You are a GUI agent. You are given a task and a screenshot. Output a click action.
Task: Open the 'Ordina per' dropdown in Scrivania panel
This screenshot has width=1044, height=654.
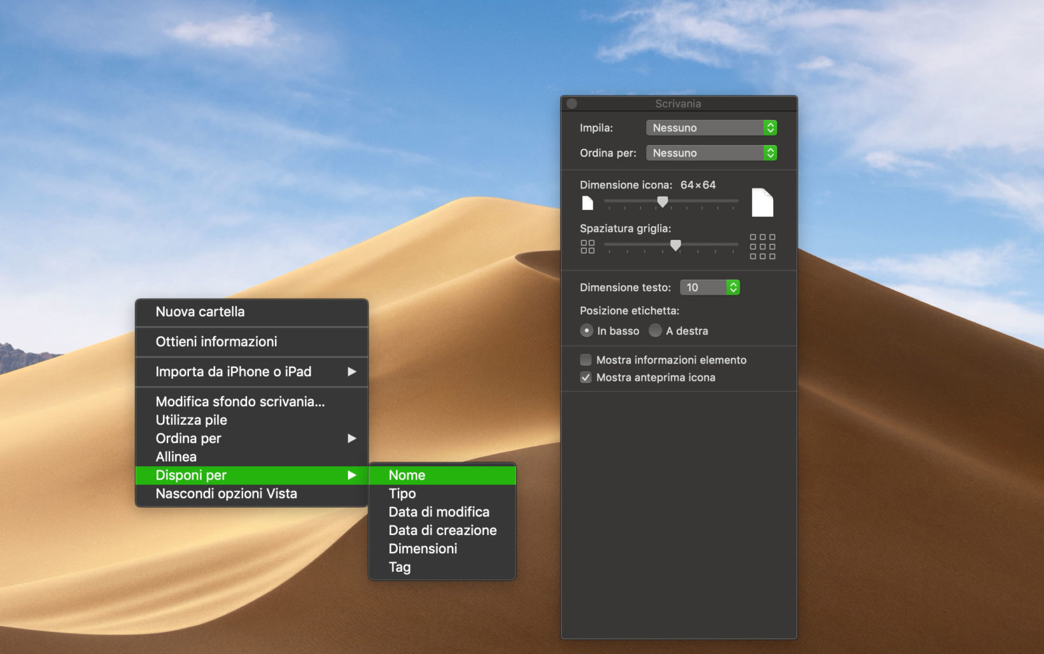click(x=711, y=153)
